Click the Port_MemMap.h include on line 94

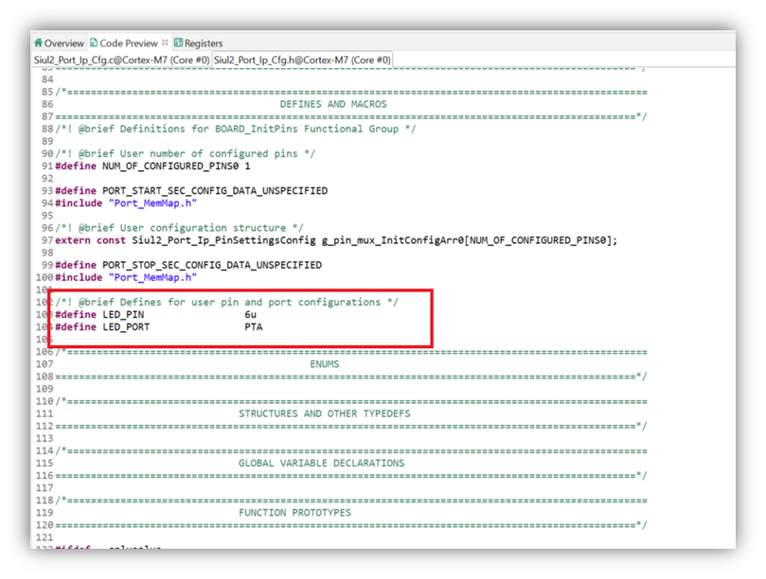[x=126, y=203]
